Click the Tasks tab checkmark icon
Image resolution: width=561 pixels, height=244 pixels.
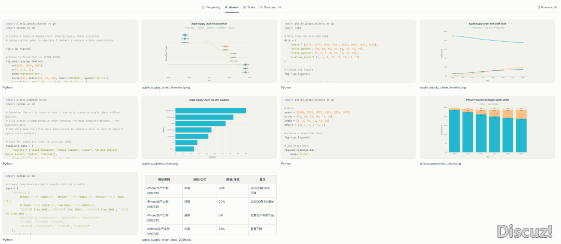click(244, 7)
